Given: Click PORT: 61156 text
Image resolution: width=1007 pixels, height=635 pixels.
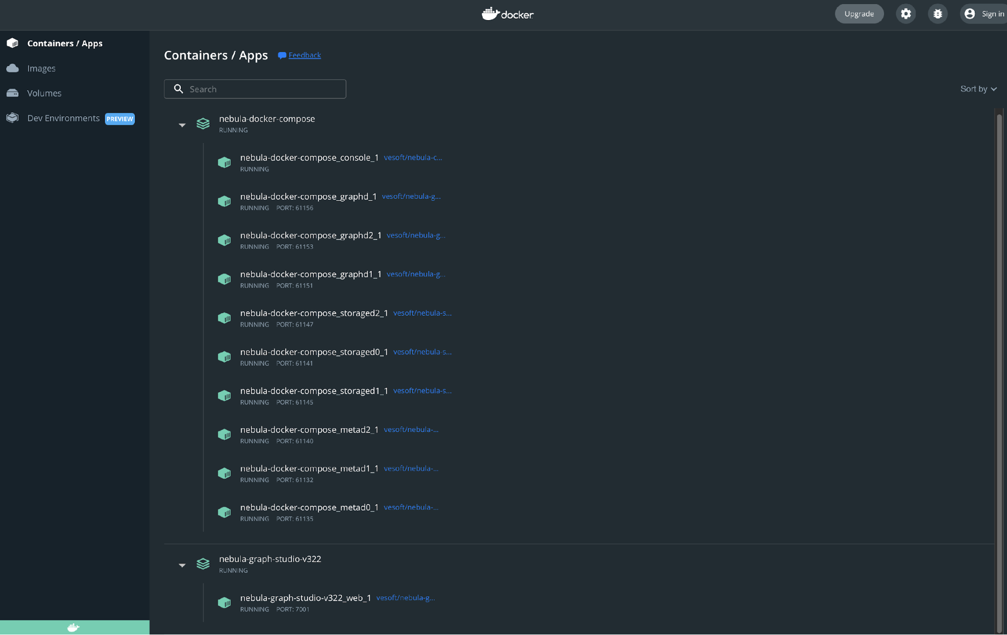Looking at the screenshot, I should (295, 207).
